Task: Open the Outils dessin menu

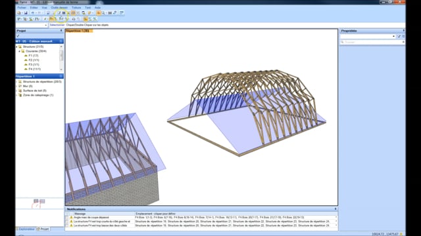Action: pos(59,7)
